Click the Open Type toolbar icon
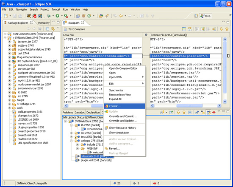 101,16
